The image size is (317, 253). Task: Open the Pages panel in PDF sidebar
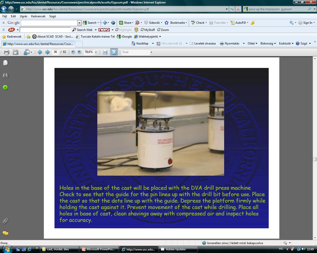point(6,63)
